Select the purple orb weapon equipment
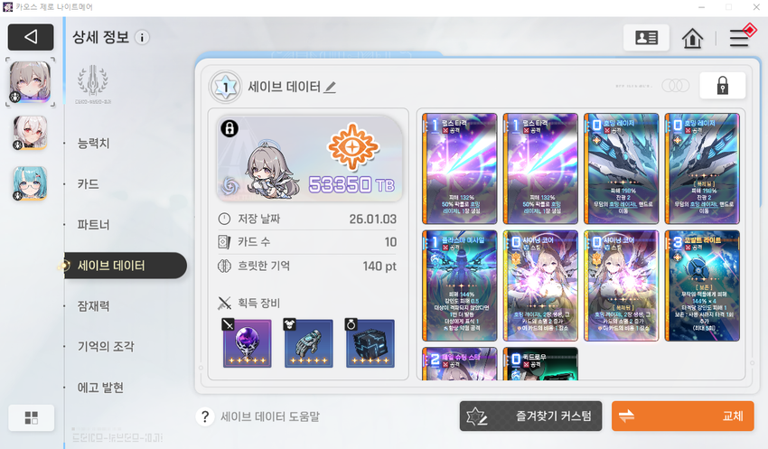The width and height of the screenshot is (768, 449). (248, 343)
